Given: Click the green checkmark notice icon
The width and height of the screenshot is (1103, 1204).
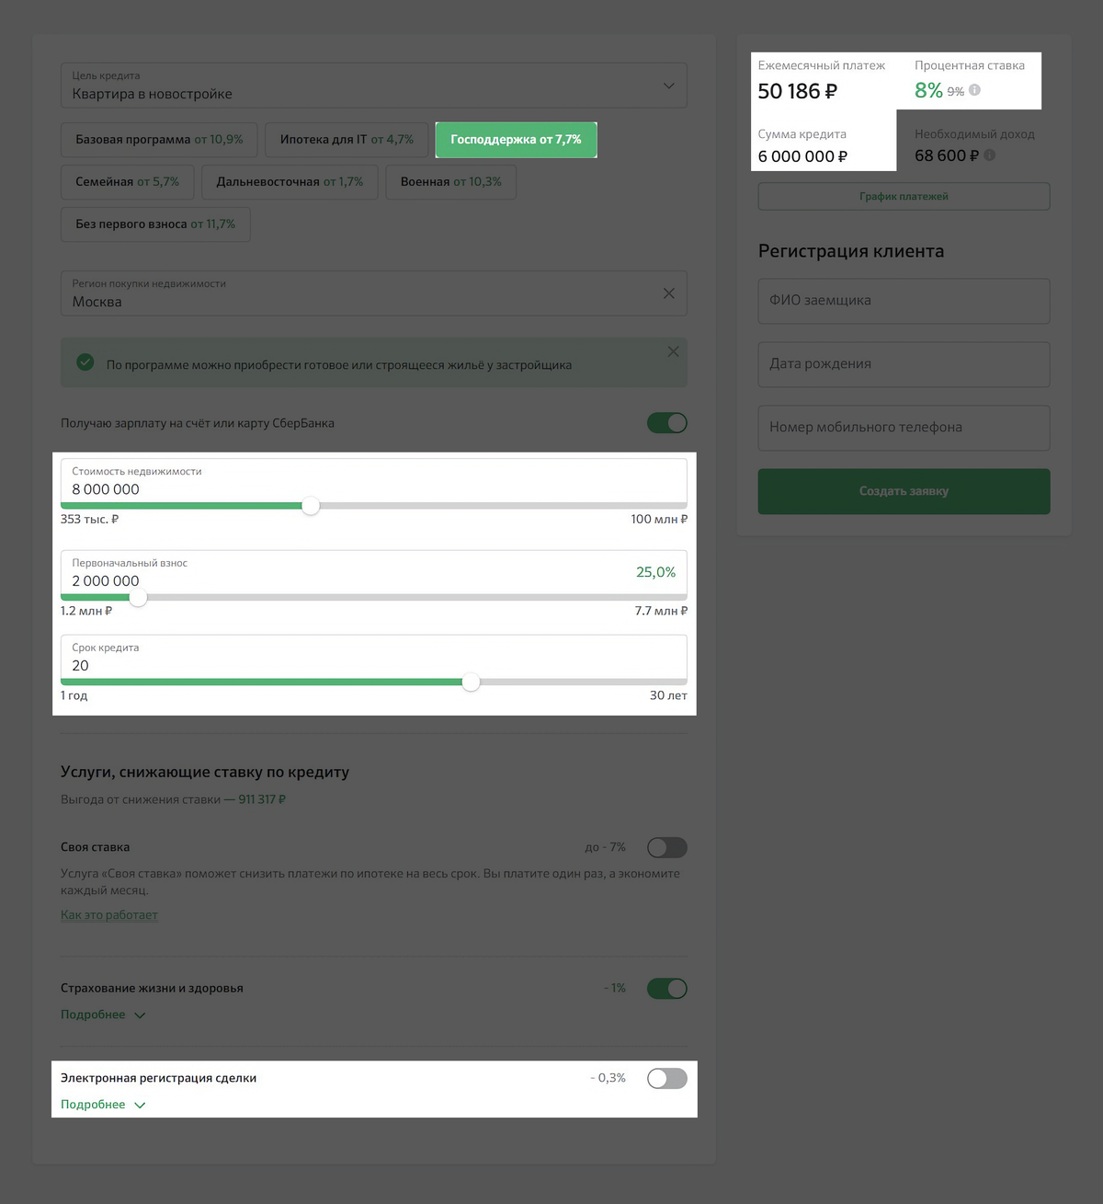Looking at the screenshot, I should [x=85, y=362].
